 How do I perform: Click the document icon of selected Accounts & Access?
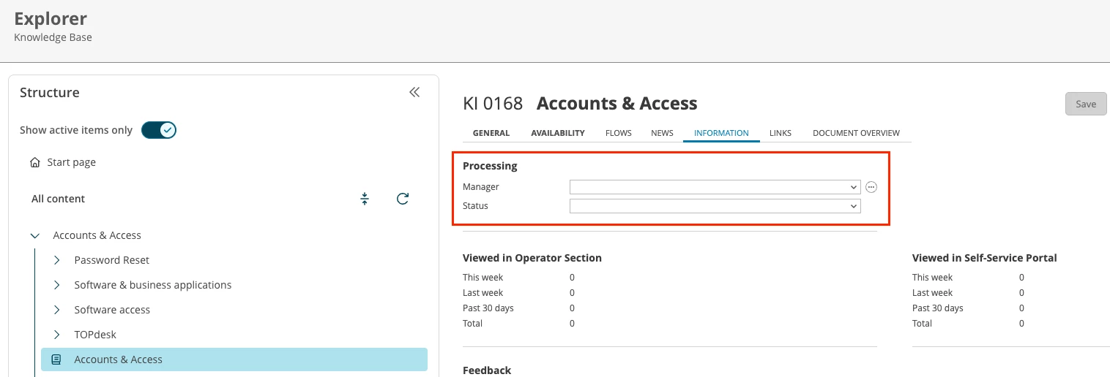pos(56,359)
